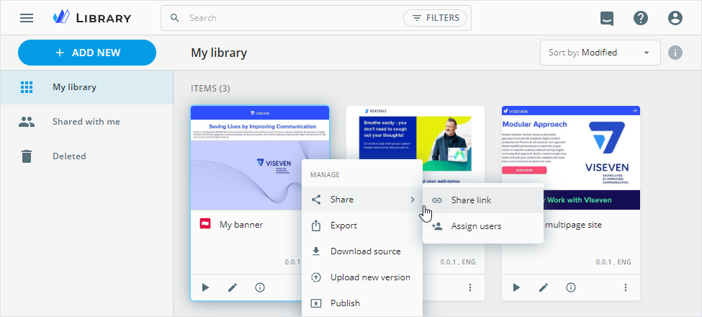702x317 pixels.
Task: Click the Add New button
Action: coord(87,53)
